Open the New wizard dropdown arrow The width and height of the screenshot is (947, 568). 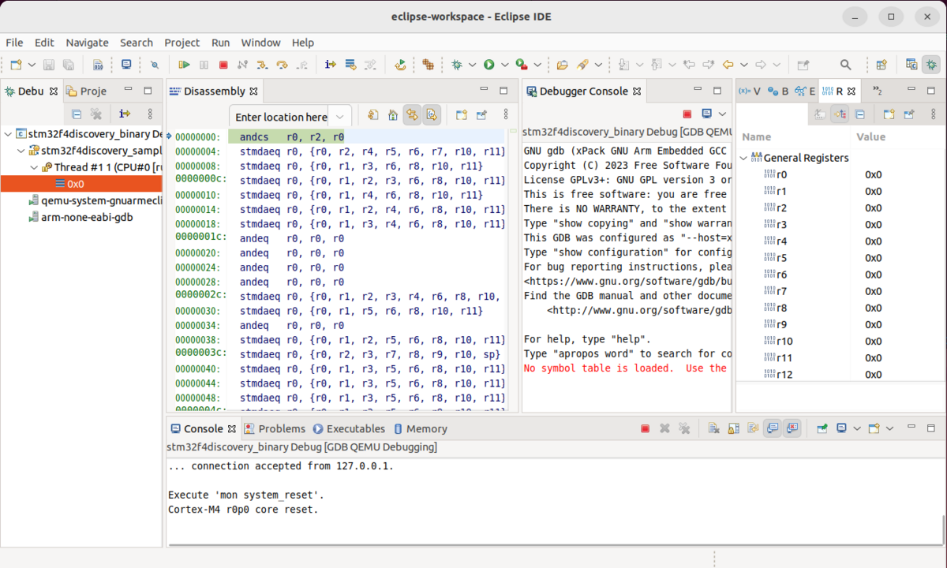point(32,65)
